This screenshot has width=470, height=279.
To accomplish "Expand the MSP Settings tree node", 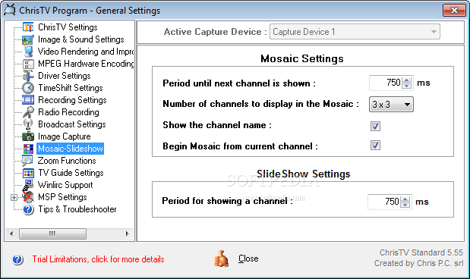I will click(14, 197).
